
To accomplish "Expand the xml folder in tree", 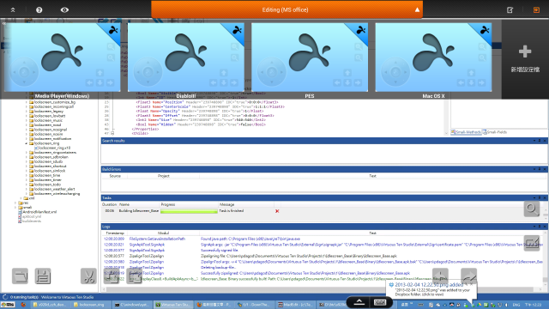I will tap(21, 198).
